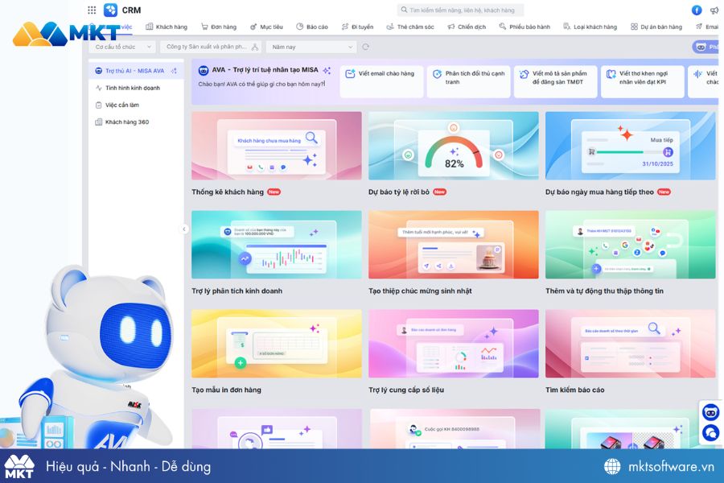Click the floating AVA robot button at right edge
This screenshot has height=483, width=724.
[710, 411]
